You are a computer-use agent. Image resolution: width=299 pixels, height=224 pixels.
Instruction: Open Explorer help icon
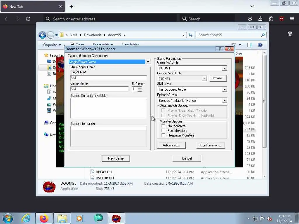(x=260, y=45)
